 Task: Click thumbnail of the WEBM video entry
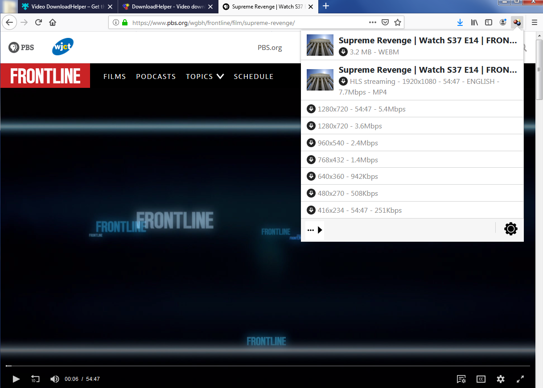click(320, 45)
